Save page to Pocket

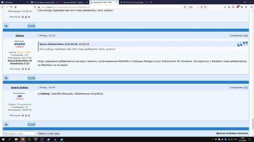click(202, 7)
